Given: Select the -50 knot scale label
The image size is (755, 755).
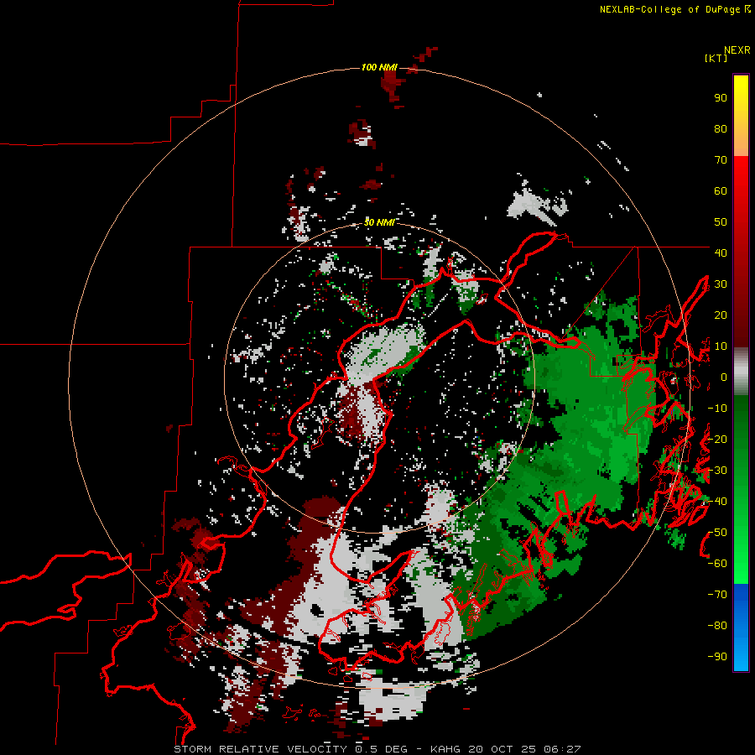Looking at the screenshot, I should [717, 532].
